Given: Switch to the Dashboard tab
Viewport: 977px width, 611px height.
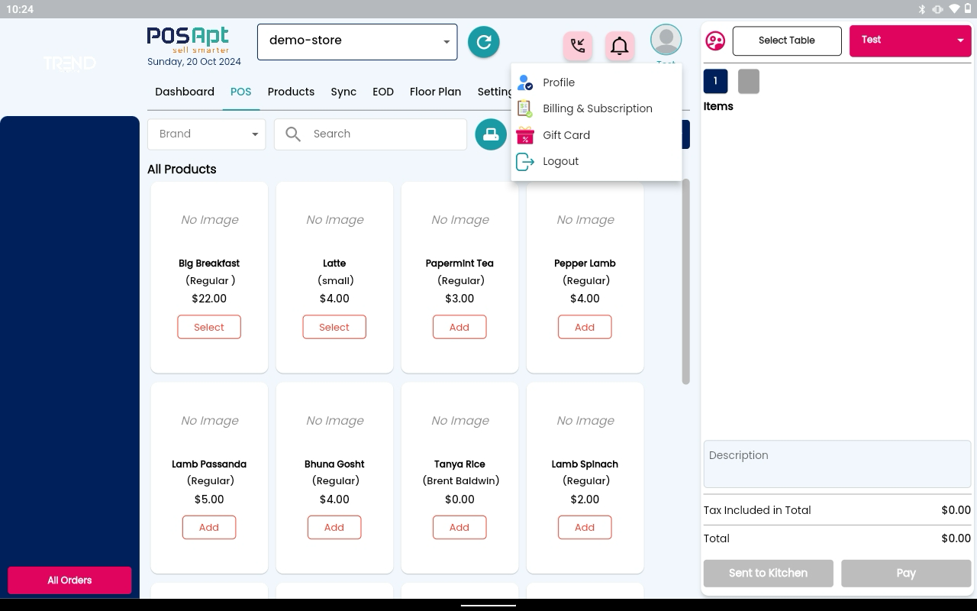Looking at the screenshot, I should pos(185,92).
